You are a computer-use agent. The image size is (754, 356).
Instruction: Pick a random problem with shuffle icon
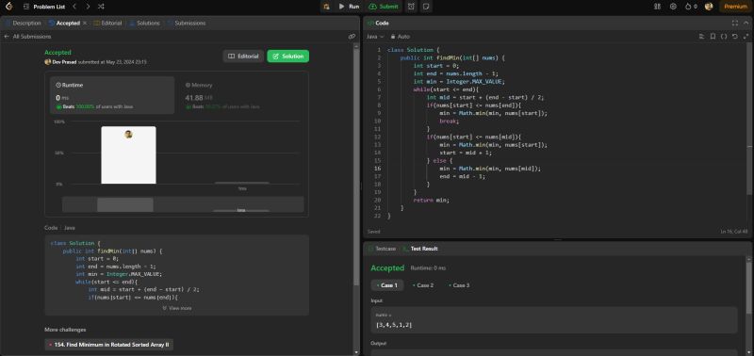tap(101, 7)
